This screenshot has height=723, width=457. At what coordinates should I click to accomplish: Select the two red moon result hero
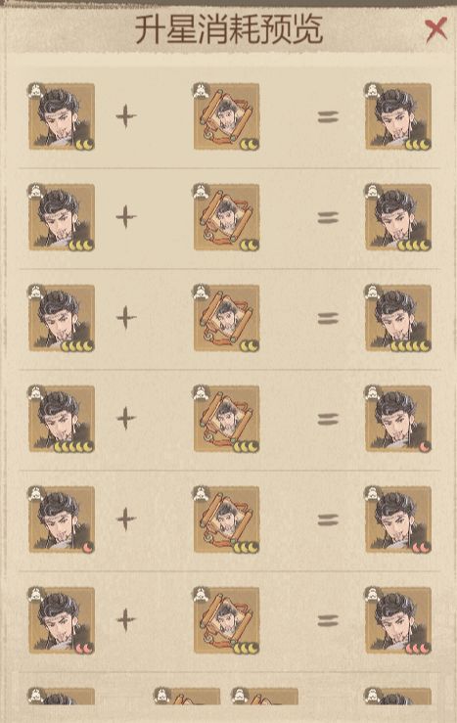(x=397, y=520)
